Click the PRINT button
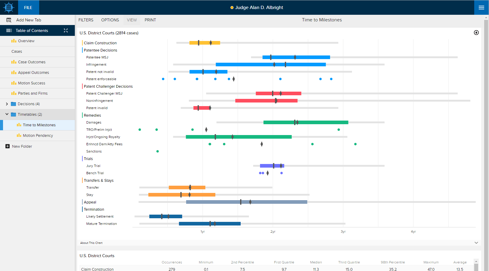489x271 pixels. click(x=150, y=20)
